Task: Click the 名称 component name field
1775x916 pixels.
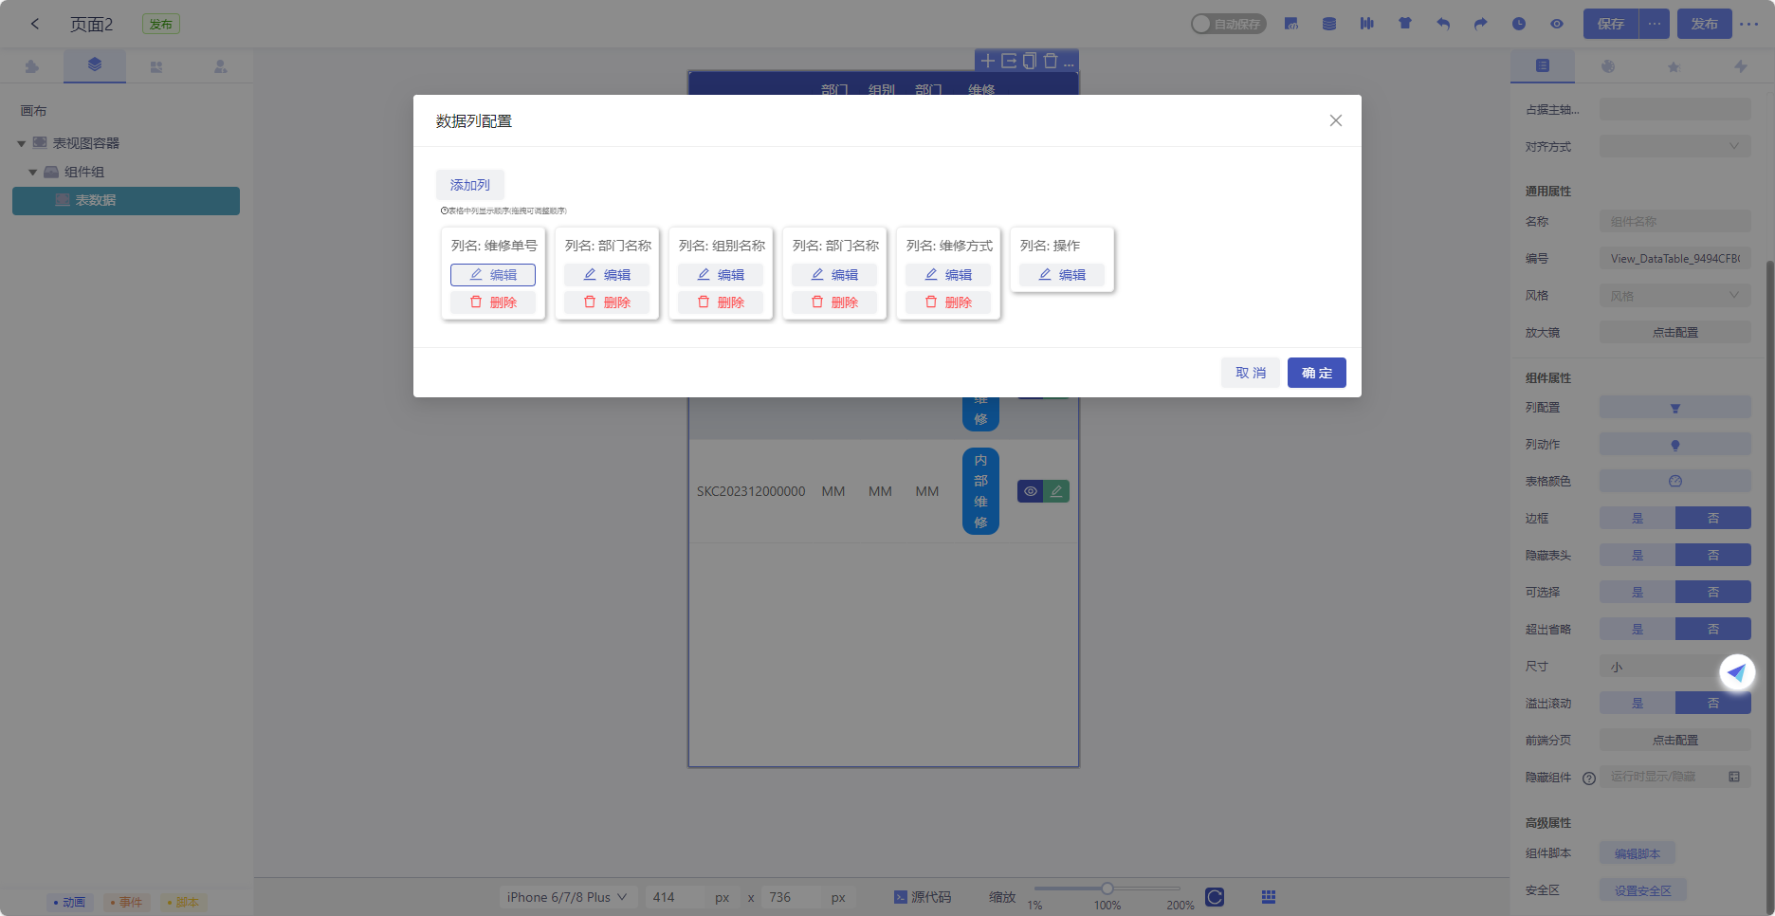Action: tap(1675, 222)
